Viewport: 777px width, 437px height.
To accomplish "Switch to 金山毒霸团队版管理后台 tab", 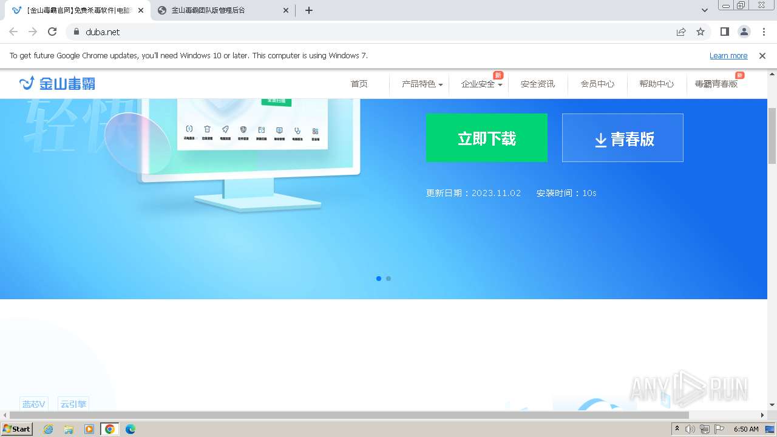I will (223, 10).
